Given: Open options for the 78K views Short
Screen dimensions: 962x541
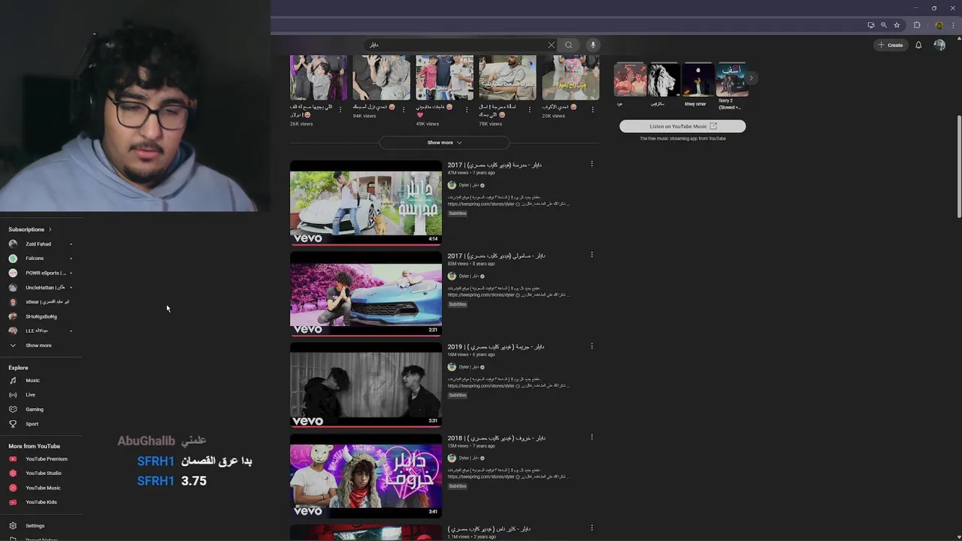Looking at the screenshot, I should [530, 109].
